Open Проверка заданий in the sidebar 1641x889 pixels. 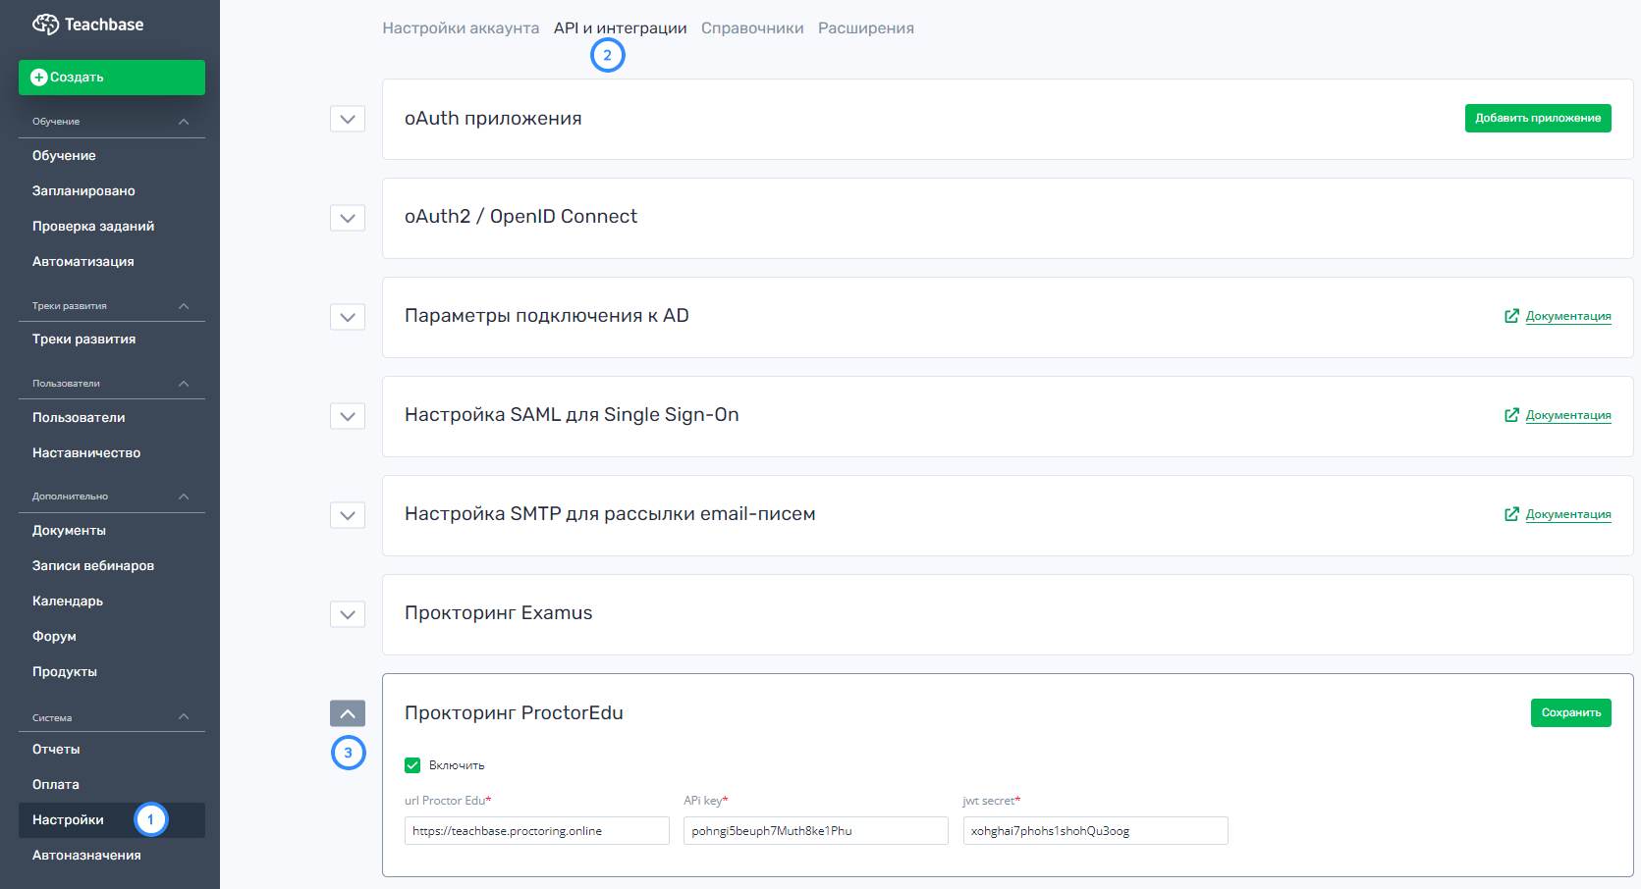[93, 227]
